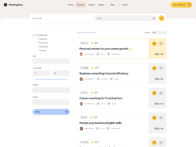Select the All Categories radio option
This screenshot has width=196, height=147.
coord(34,35)
